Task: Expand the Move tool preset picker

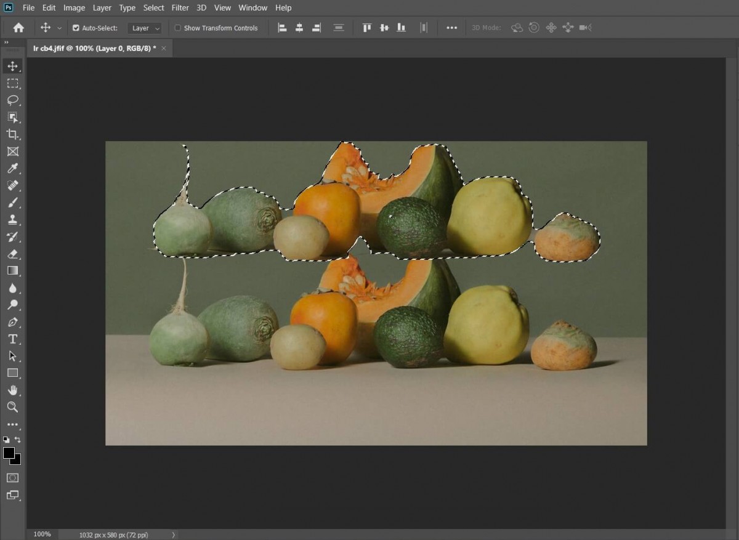Action: tap(60, 28)
